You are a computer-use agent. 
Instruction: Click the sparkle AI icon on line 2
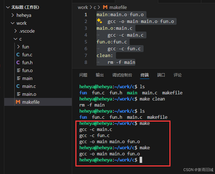[99, 21]
